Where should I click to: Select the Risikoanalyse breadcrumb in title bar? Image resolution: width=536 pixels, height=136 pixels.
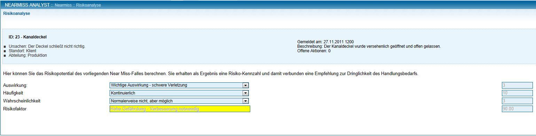point(89,5)
